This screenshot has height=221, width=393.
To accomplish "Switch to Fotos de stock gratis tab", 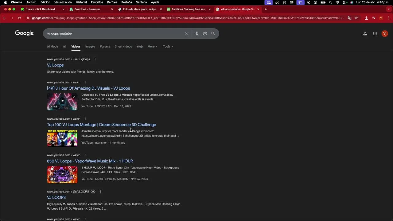I will click(140, 9).
